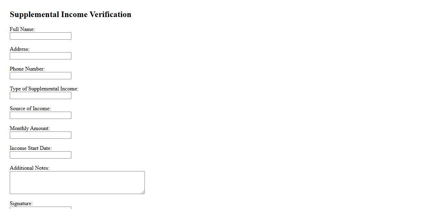Click the "Phone Number:" label
The width and height of the screenshot is (445, 209).
(x=27, y=69)
